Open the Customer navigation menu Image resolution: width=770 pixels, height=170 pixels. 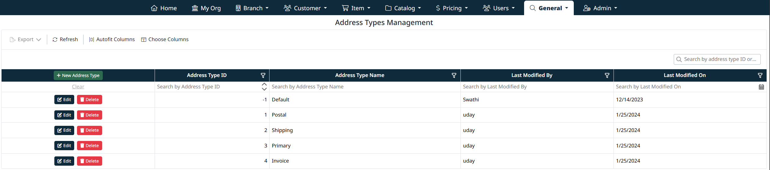point(306,8)
